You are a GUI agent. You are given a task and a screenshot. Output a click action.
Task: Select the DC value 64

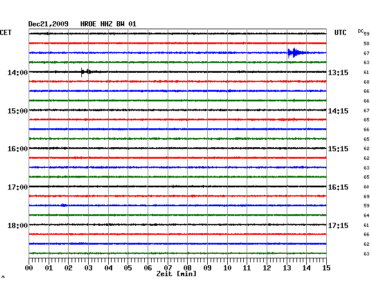pos(366,215)
